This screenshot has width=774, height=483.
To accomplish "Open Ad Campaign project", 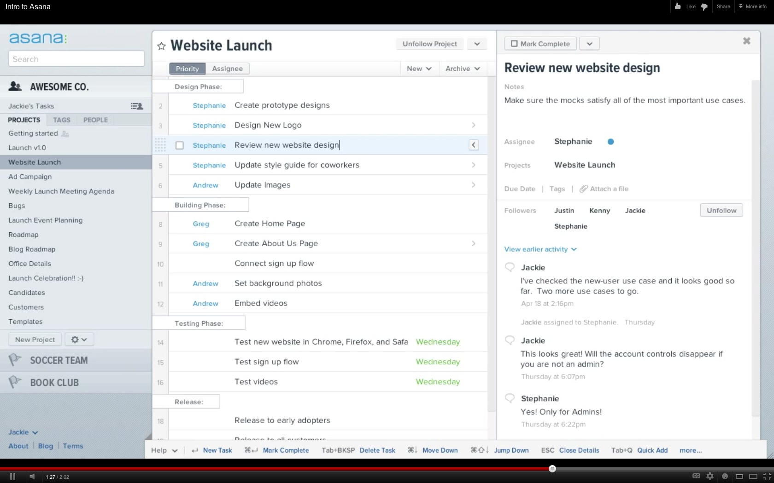I will click(x=30, y=177).
